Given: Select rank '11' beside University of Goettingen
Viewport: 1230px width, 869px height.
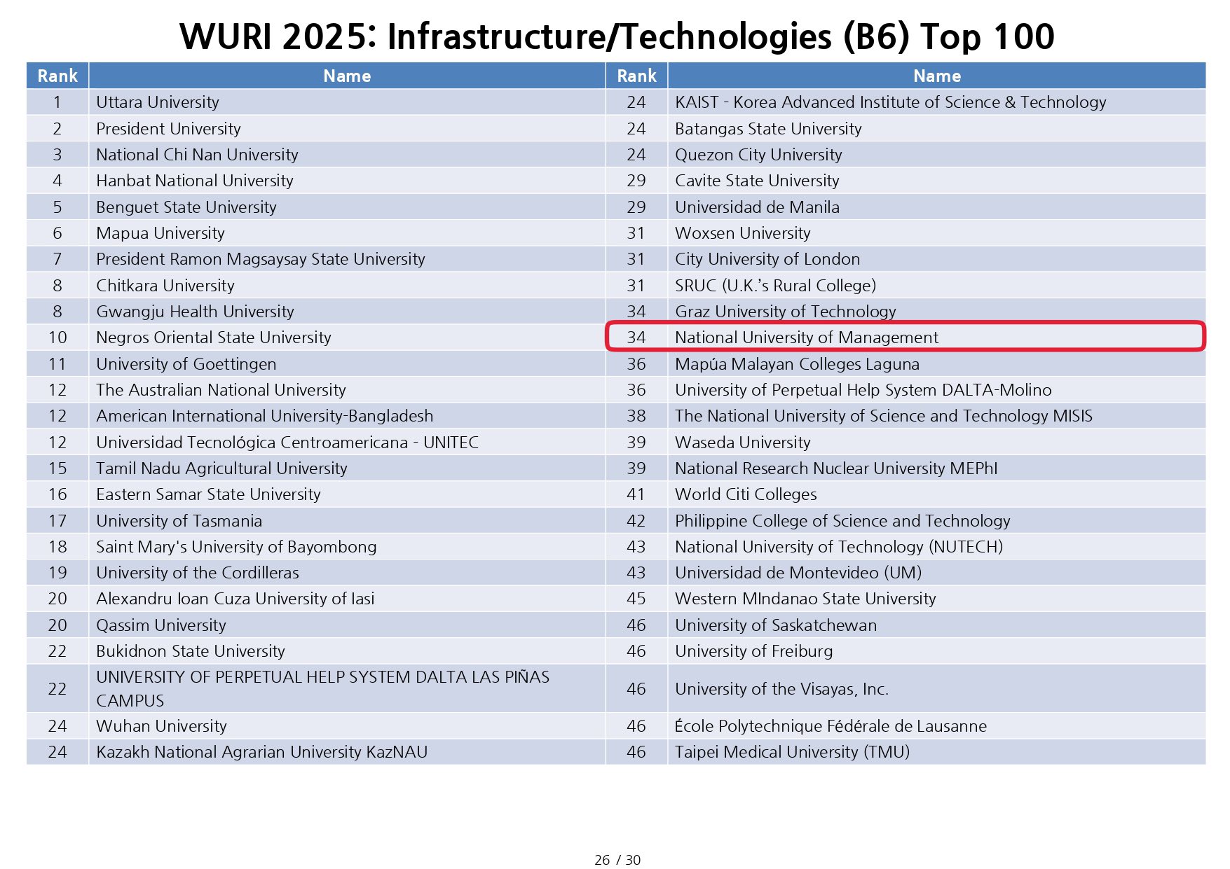Looking at the screenshot, I should click(57, 364).
